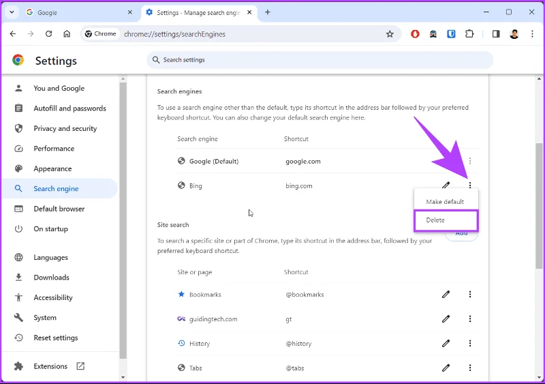Edit the Bing search engine

point(446,186)
